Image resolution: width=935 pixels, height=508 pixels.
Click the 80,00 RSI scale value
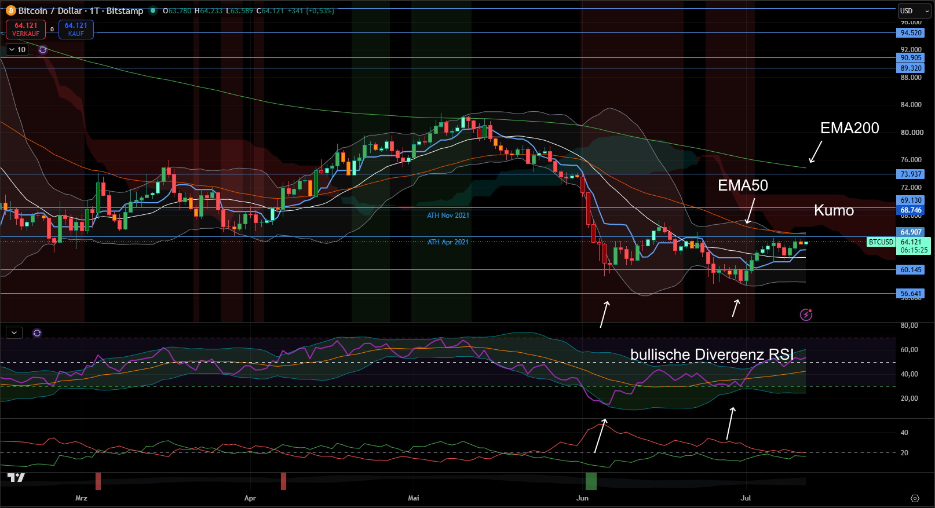pyautogui.click(x=910, y=326)
